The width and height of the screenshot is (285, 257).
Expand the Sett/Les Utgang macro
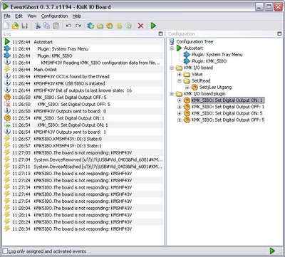[187, 88]
